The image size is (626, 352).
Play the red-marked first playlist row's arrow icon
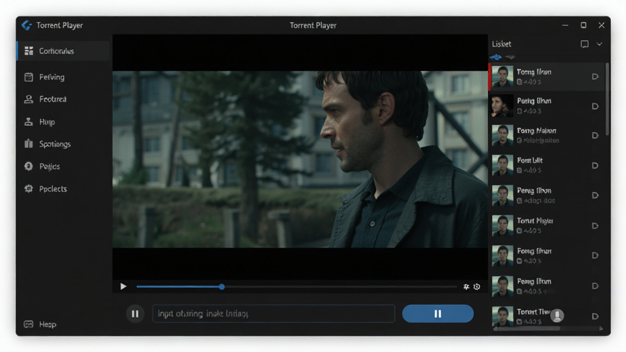(x=595, y=76)
